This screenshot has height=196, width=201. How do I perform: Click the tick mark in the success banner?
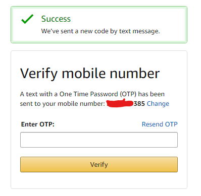coord(27,19)
